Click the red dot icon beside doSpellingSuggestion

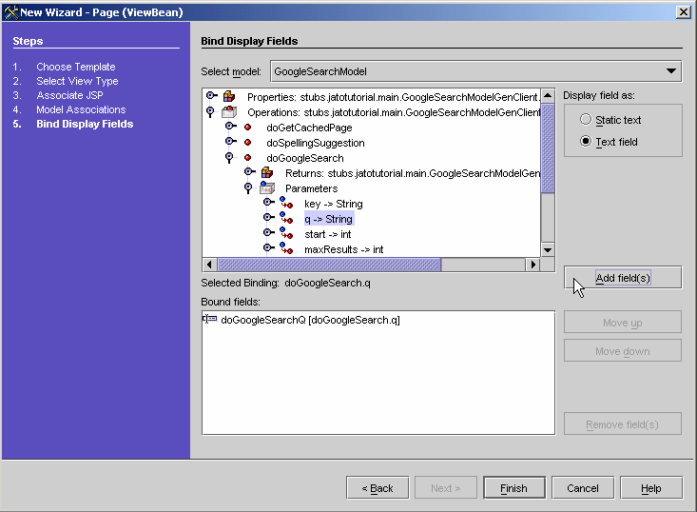tap(248, 143)
